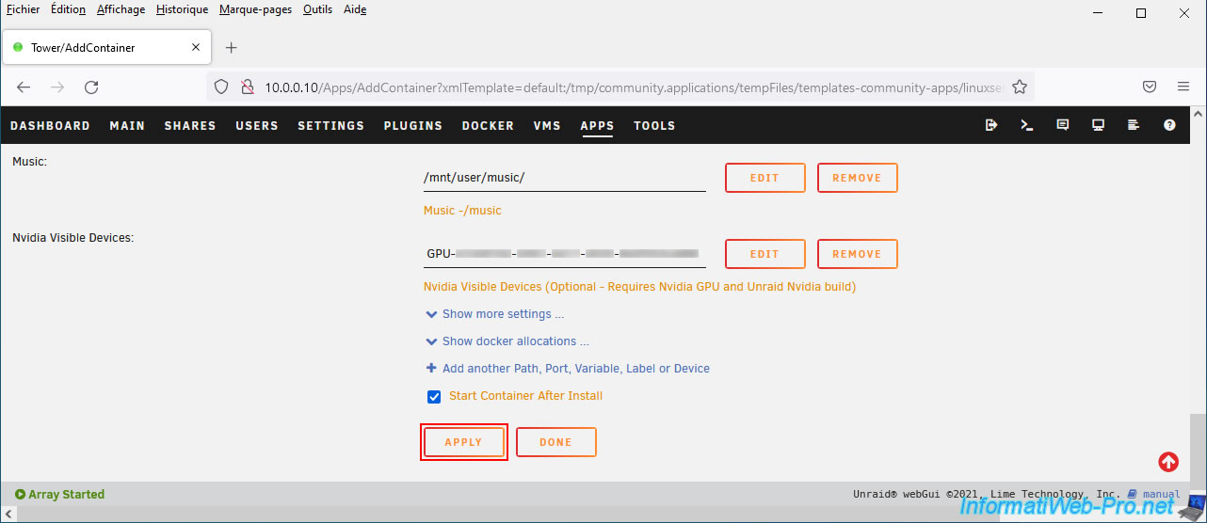Reload the page with the browser refresh icon

(91, 87)
